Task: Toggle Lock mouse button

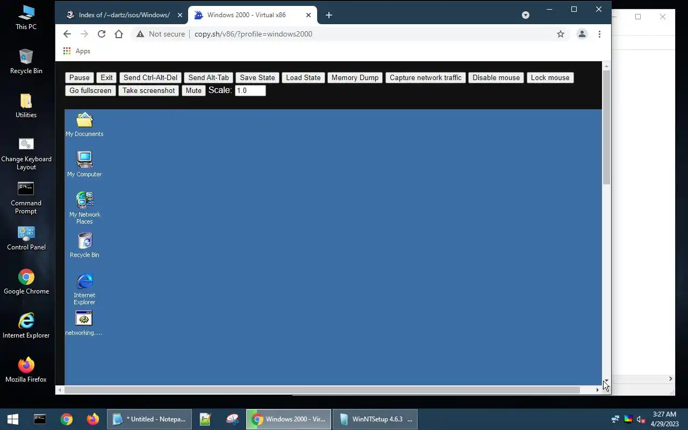Action: pos(550,77)
